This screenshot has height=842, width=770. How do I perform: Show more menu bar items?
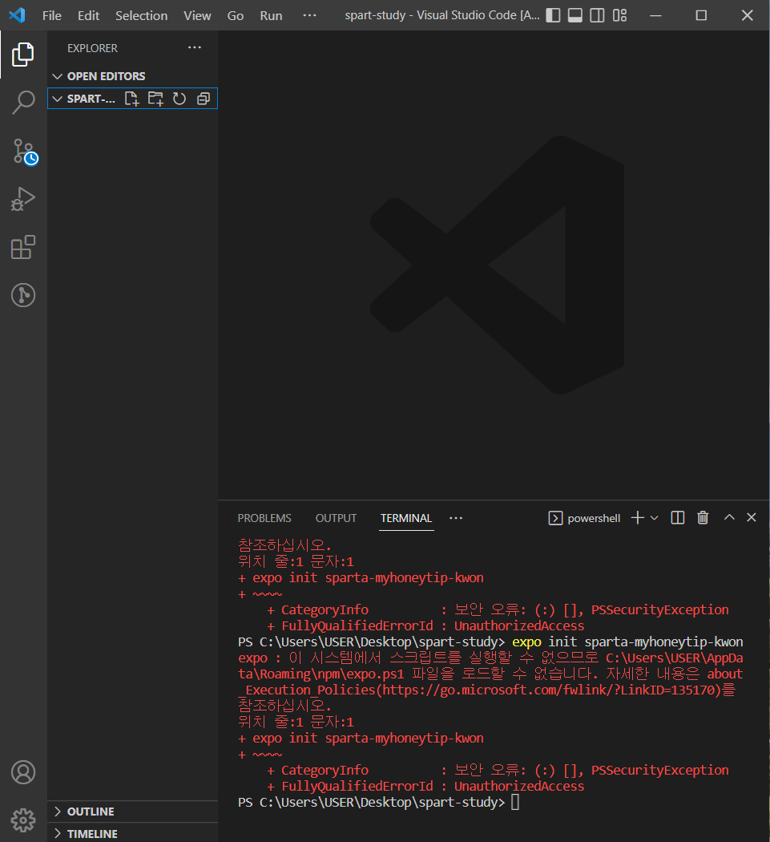pyautogui.click(x=309, y=15)
